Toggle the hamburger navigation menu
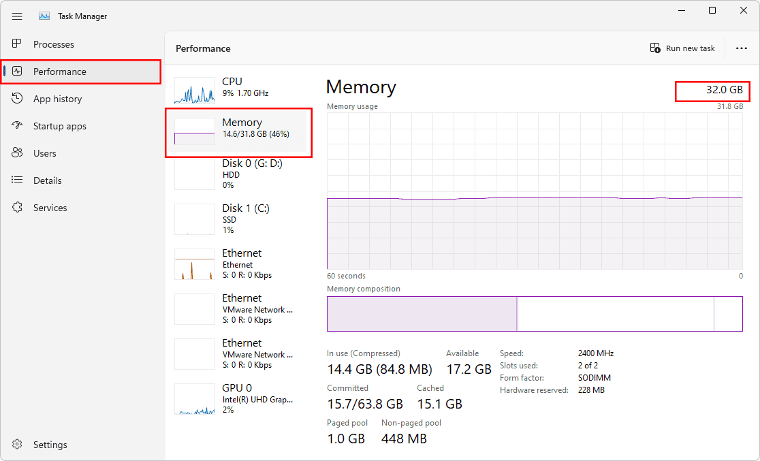Viewport: 760px width, 461px height. coord(17,16)
